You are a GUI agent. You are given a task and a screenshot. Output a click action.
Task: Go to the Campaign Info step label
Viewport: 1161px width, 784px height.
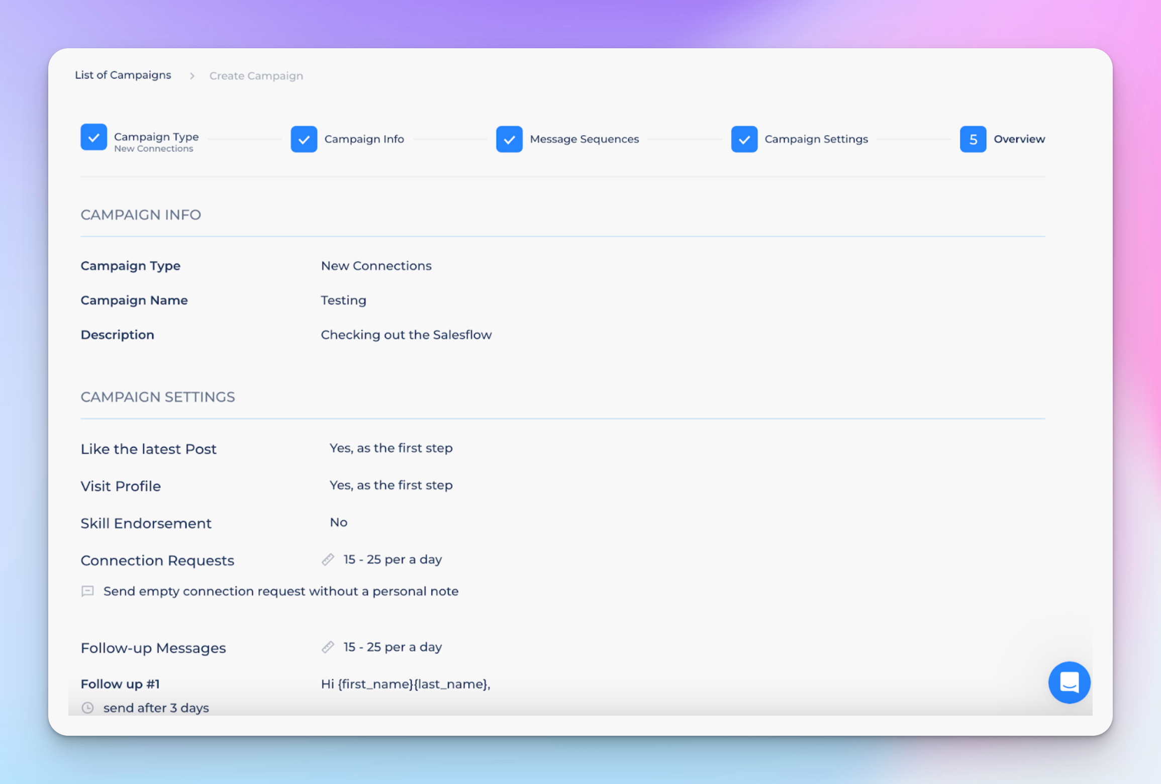pos(364,139)
